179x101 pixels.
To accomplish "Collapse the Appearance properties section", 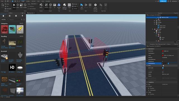I will click(147, 49).
